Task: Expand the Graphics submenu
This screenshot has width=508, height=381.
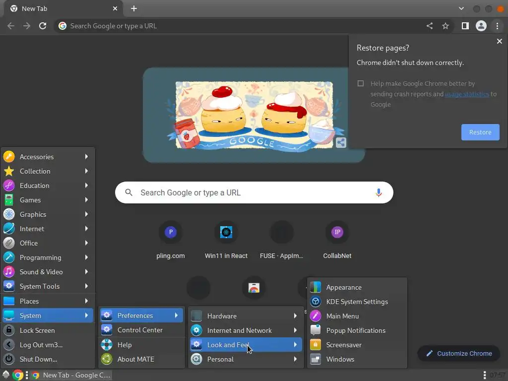Action: pyautogui.click(x=48, y=214)
